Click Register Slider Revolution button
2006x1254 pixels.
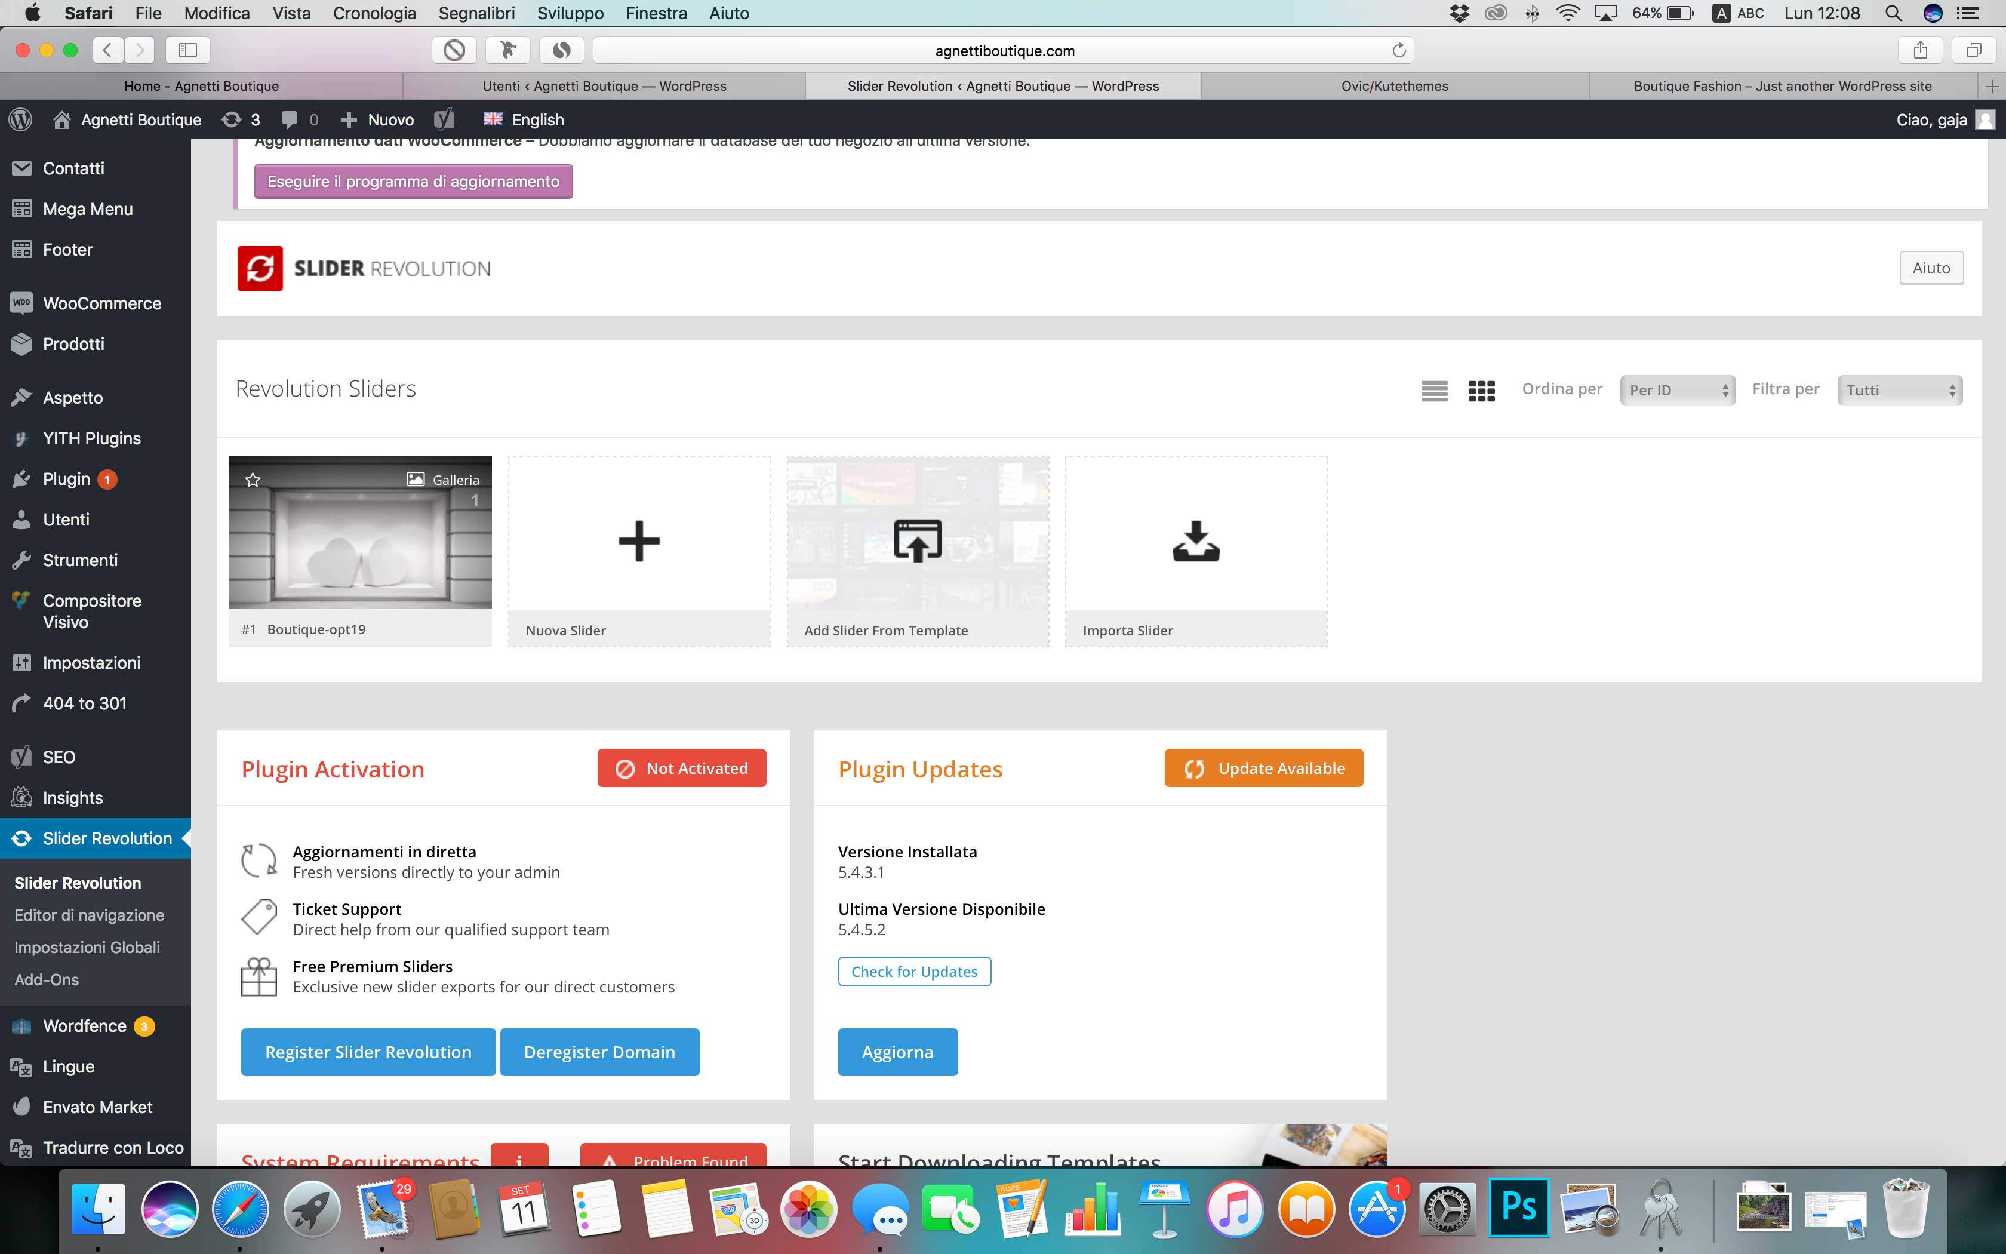[368, 1052]
